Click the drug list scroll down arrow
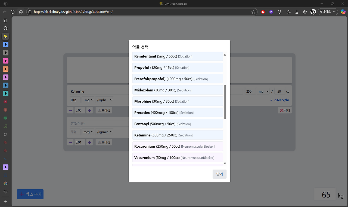This screenshot has height=207, width=348. tap(225, 163)
